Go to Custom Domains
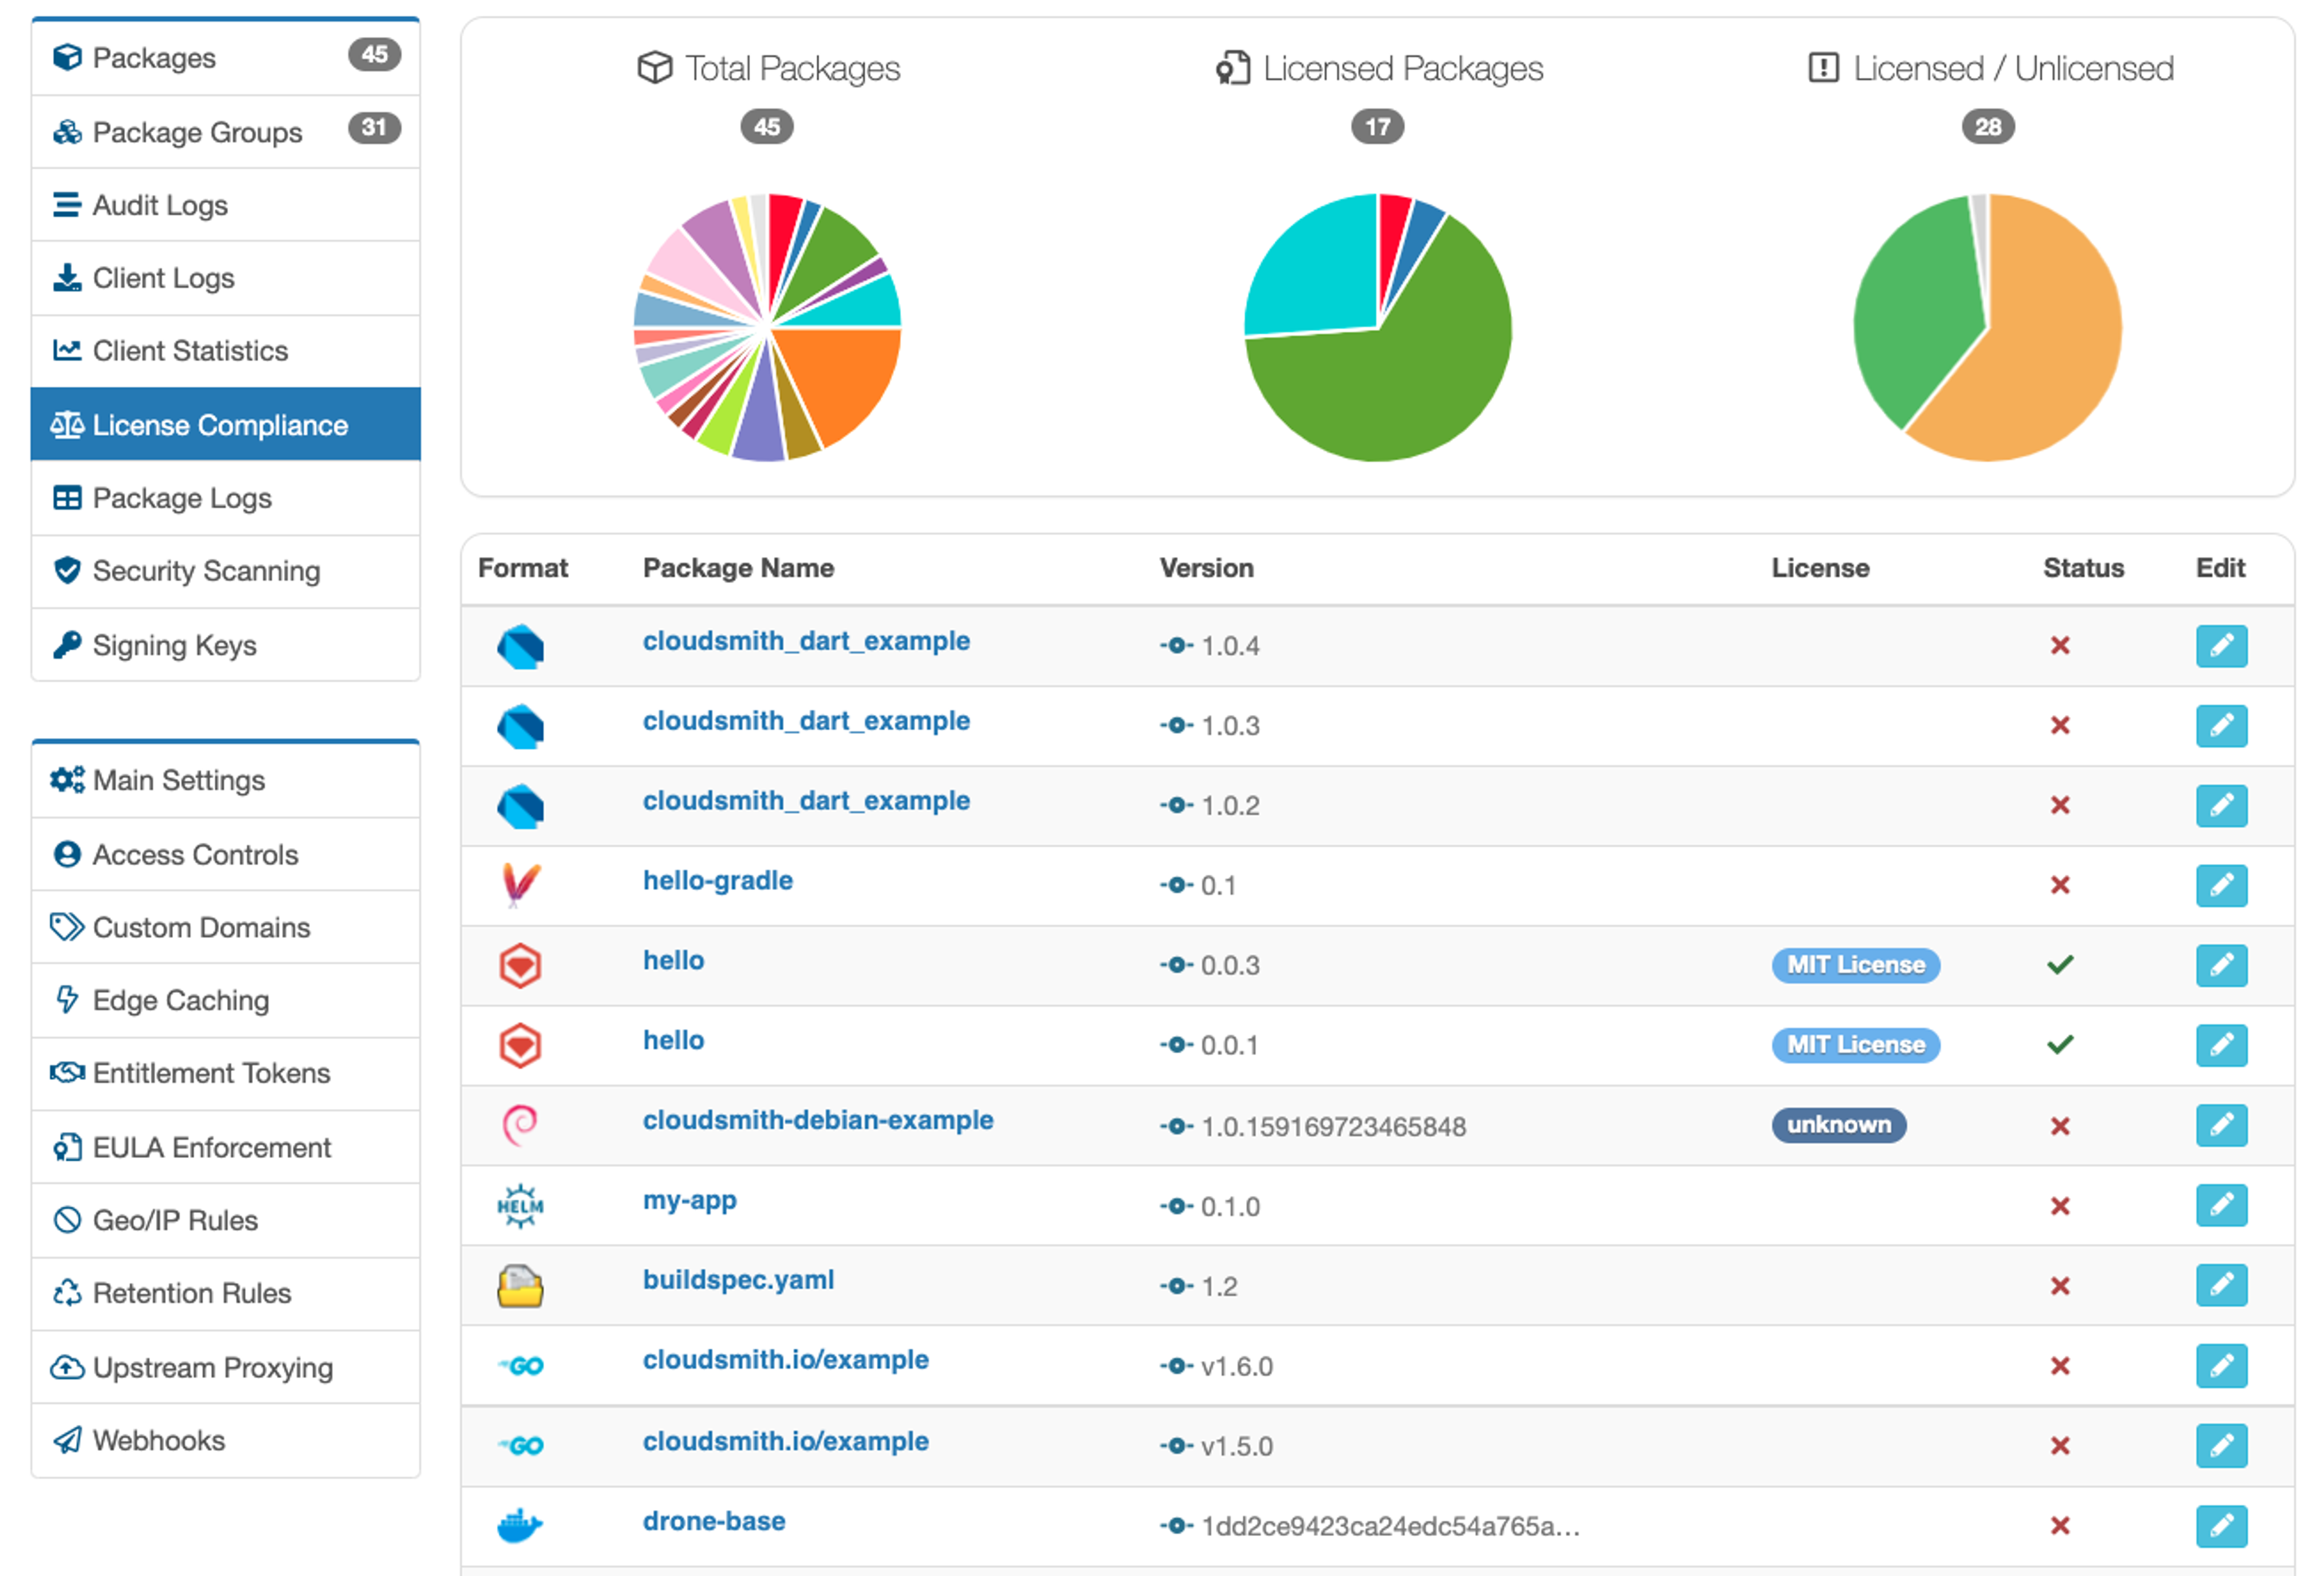Viewport: 2324px width, 1576px height. coord(225,927)
